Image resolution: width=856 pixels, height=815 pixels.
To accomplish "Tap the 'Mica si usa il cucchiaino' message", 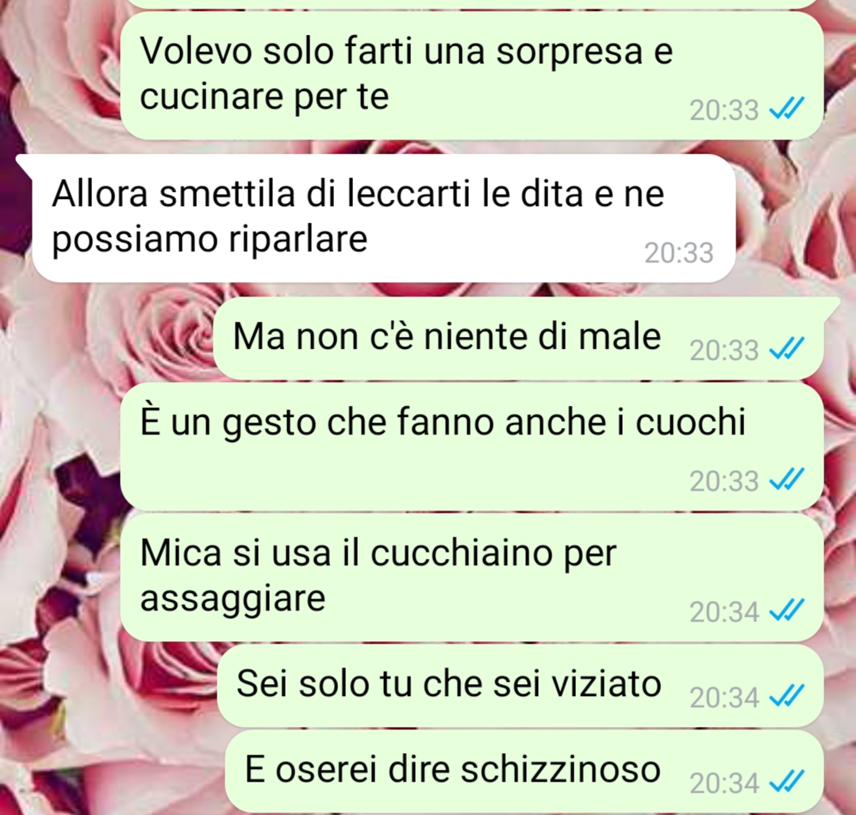I will [x=471, y=578].
